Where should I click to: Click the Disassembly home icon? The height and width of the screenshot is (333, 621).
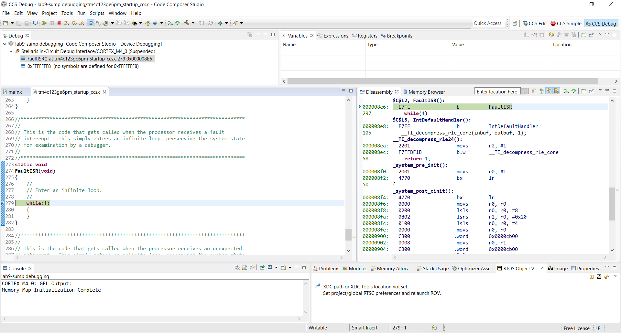point(541,91)
